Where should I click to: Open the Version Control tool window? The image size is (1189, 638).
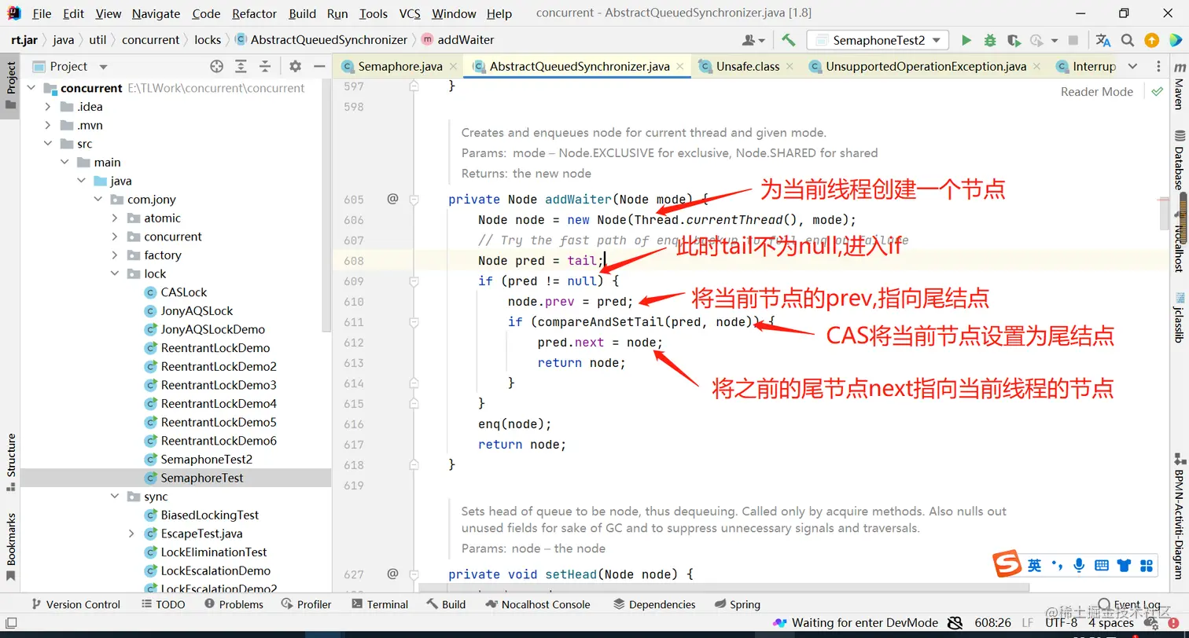[x=75, y=604]
